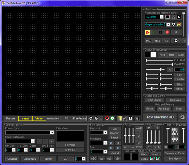Click the Color Rnd slider
Viewport: 189px width, 165px height.
click(x=159, y=61)
